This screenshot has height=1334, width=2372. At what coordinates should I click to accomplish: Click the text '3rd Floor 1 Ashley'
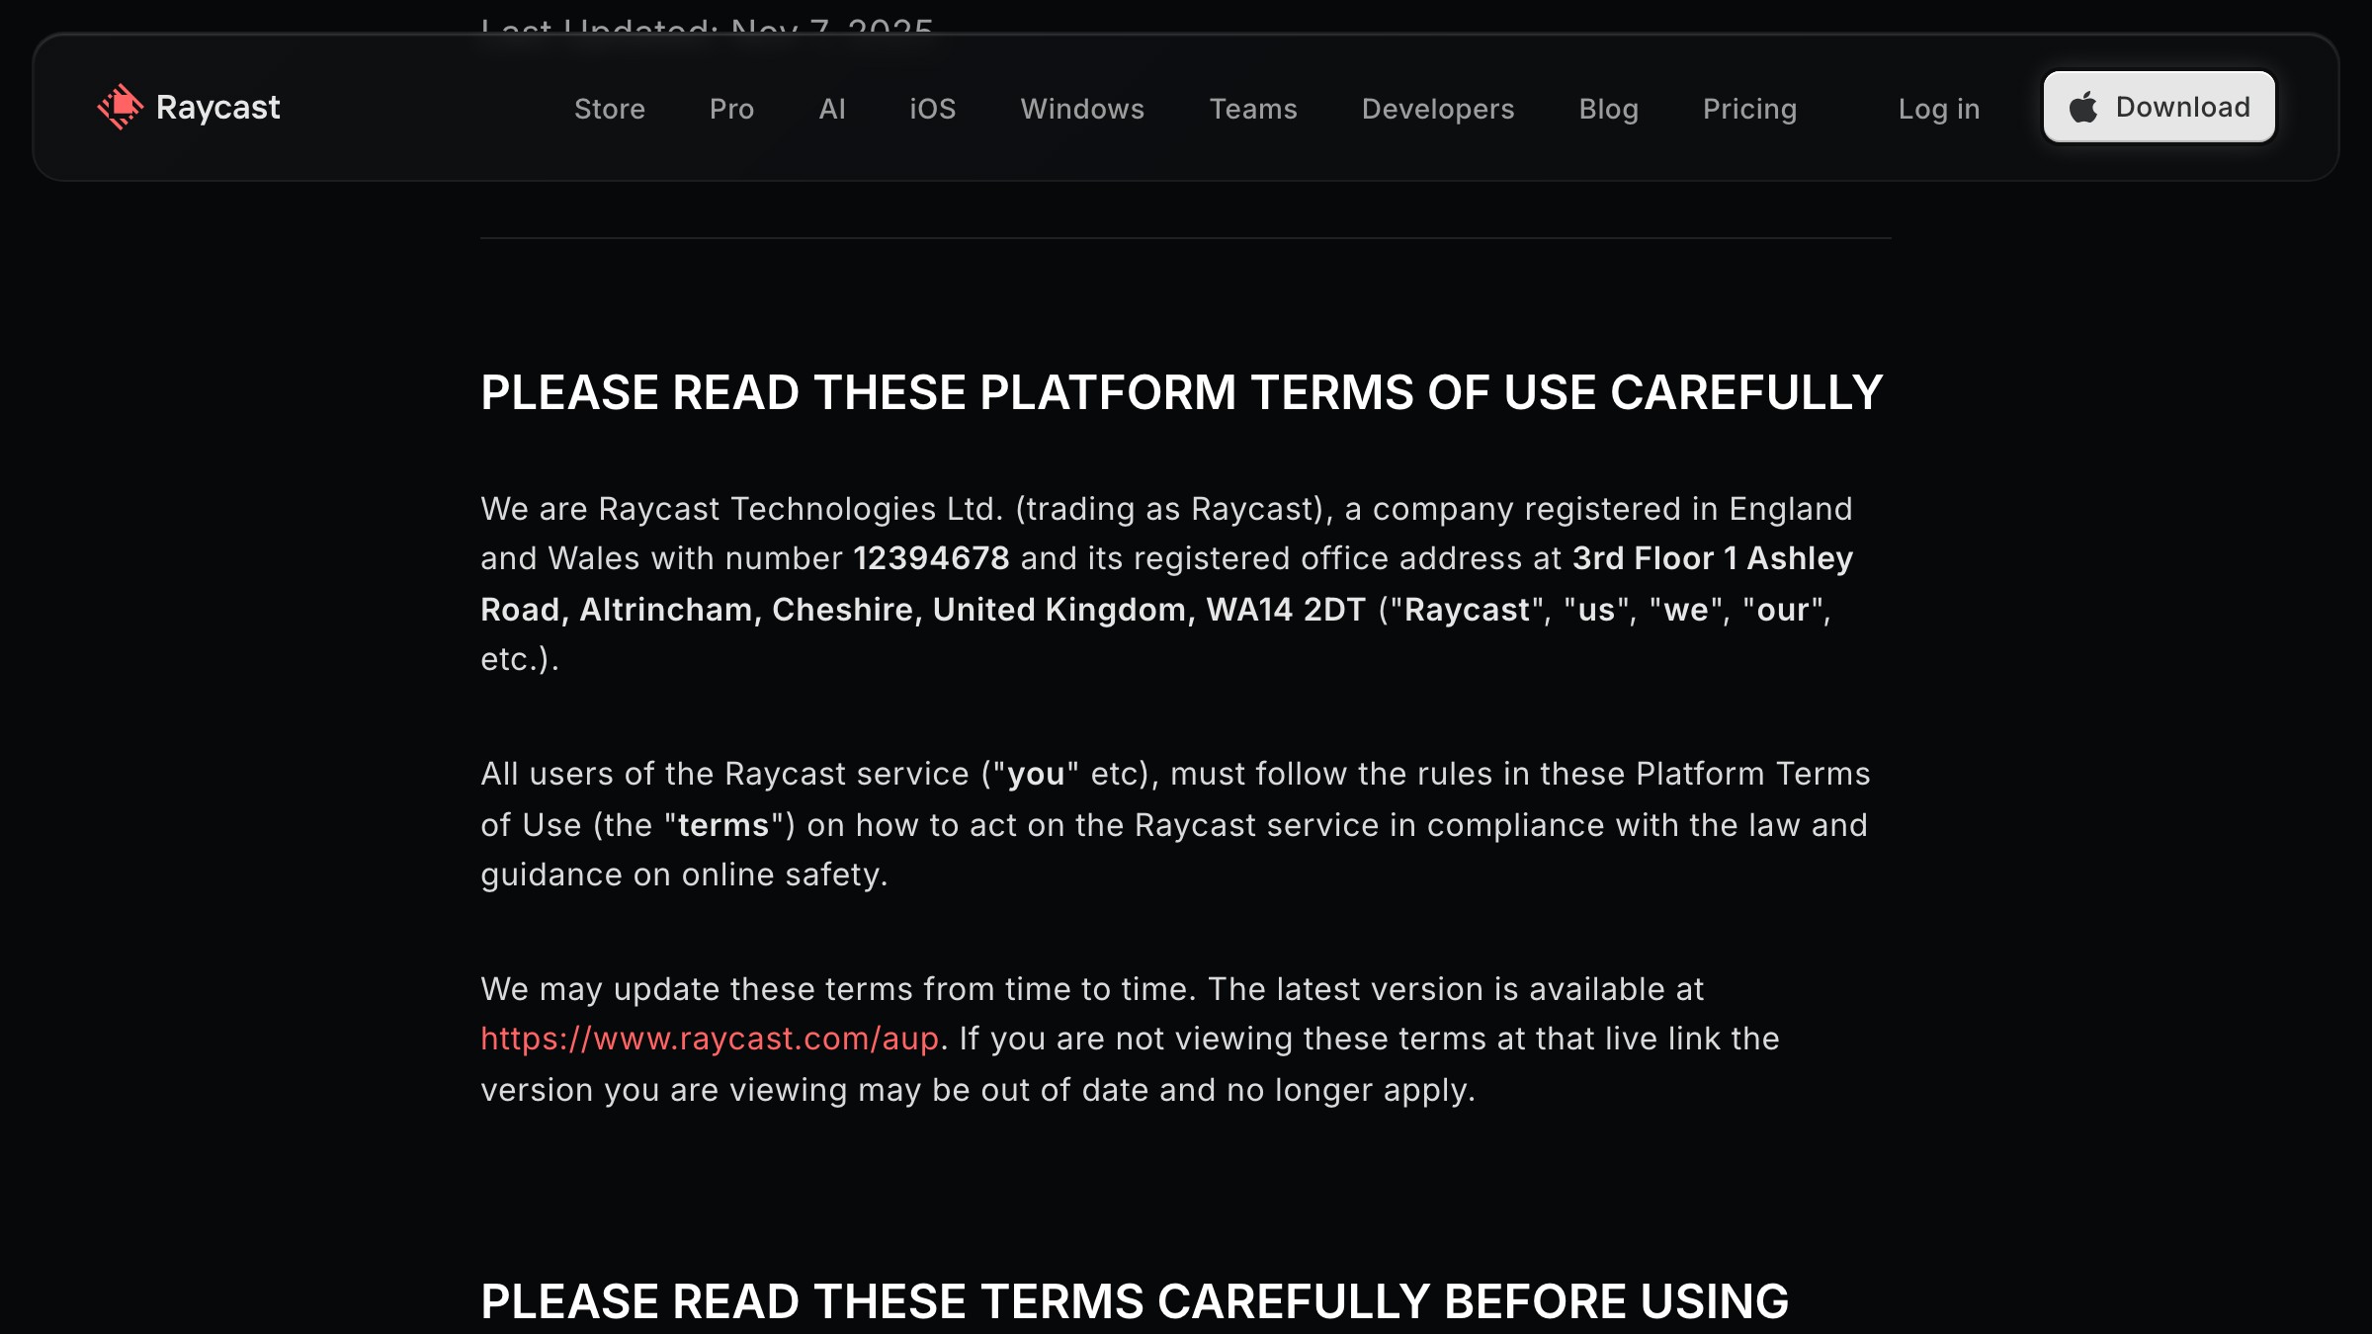click(1713, 558)
